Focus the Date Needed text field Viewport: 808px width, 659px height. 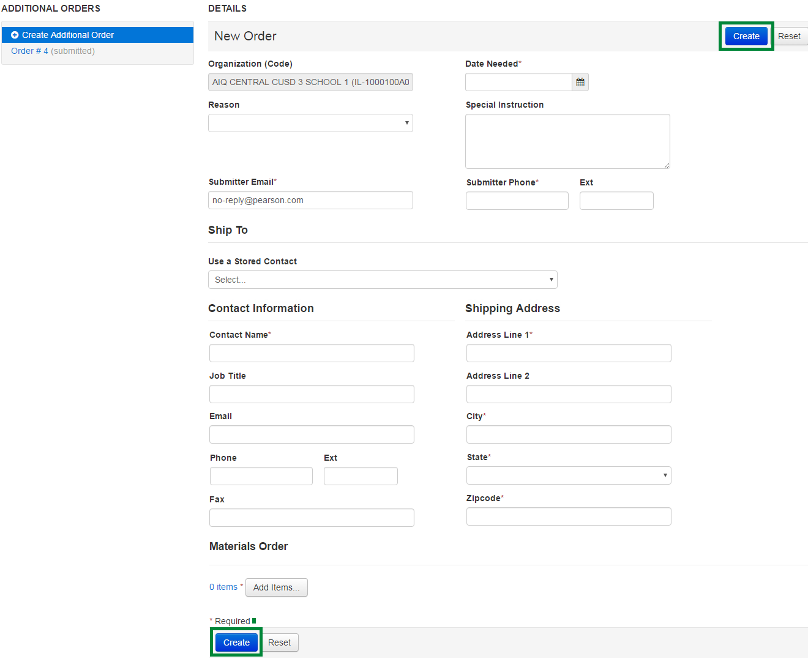pos(518,82)
